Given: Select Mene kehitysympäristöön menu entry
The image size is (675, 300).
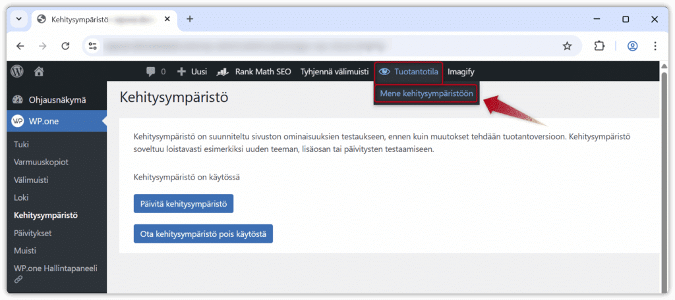Looking at the screenshot, I should (x=426, y=93).
